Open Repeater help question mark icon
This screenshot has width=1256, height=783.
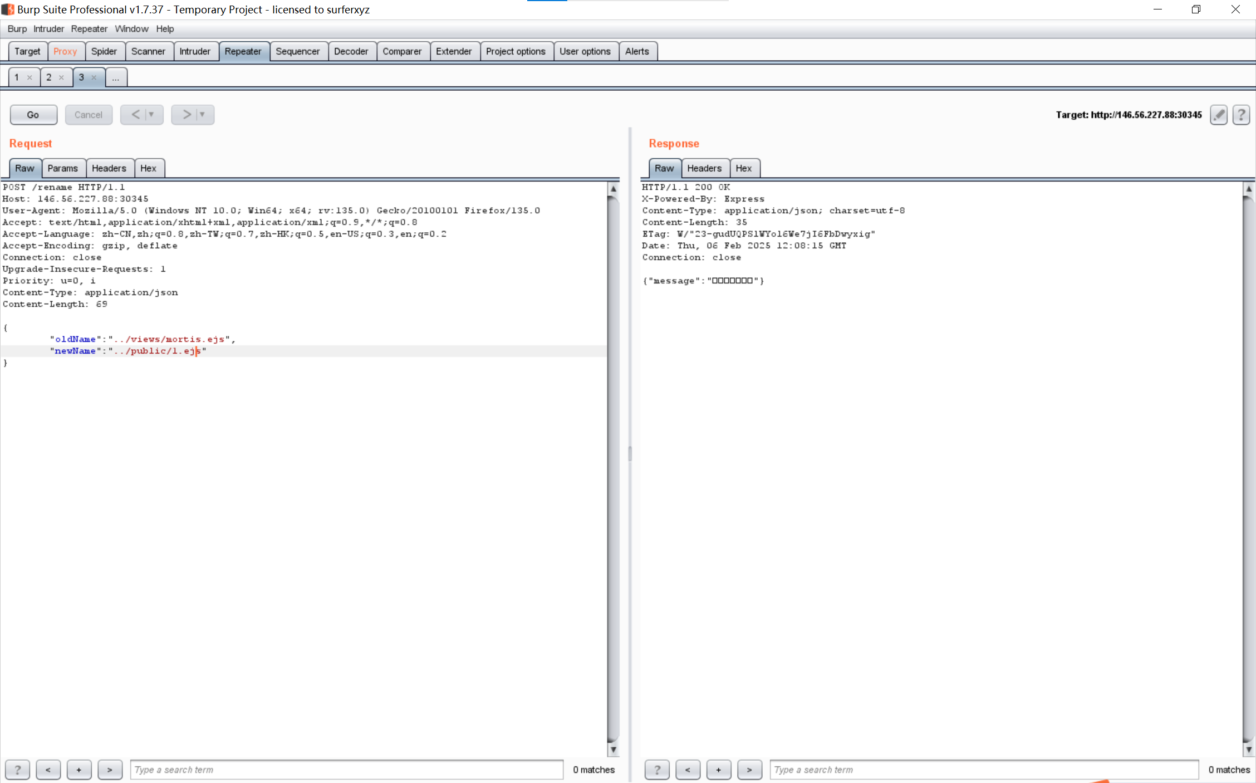(1241, 115)
